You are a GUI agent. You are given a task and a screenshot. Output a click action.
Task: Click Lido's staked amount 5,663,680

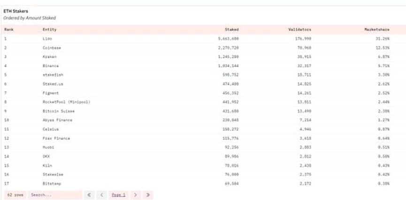click(229, 39)
